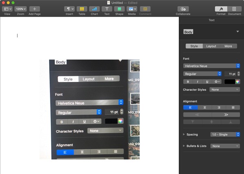
Task: Click the black text color swatch
Action: (x=230, y=82)
